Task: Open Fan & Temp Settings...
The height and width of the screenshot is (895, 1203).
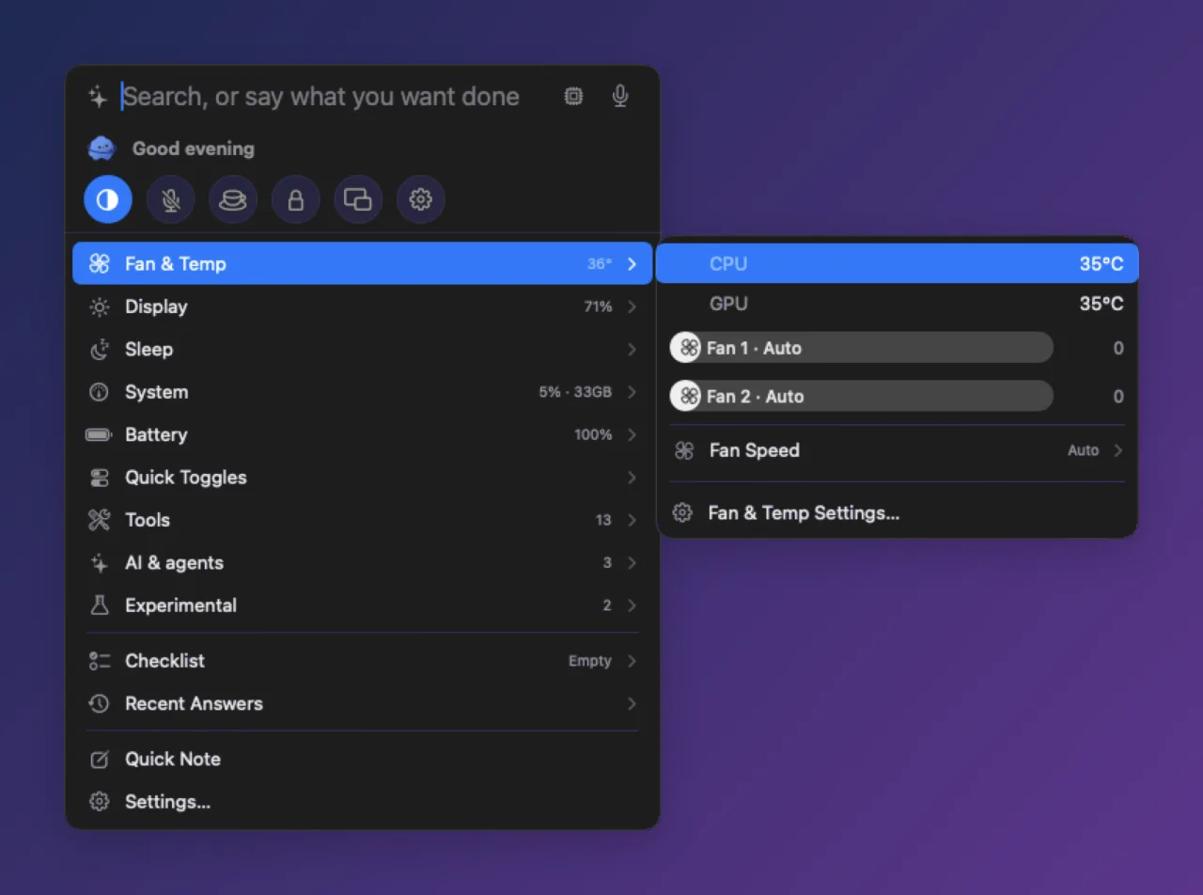Action: (898, 513)
